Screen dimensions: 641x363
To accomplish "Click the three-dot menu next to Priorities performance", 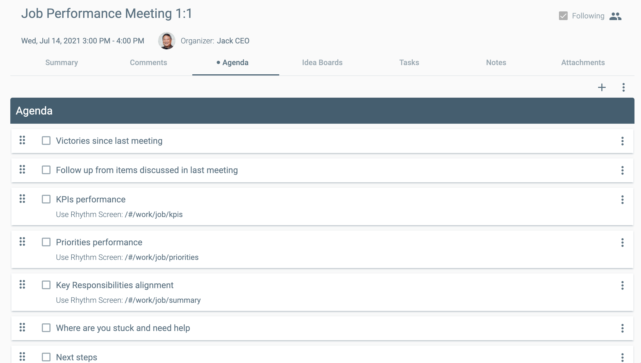I will (x=623, y=243).
